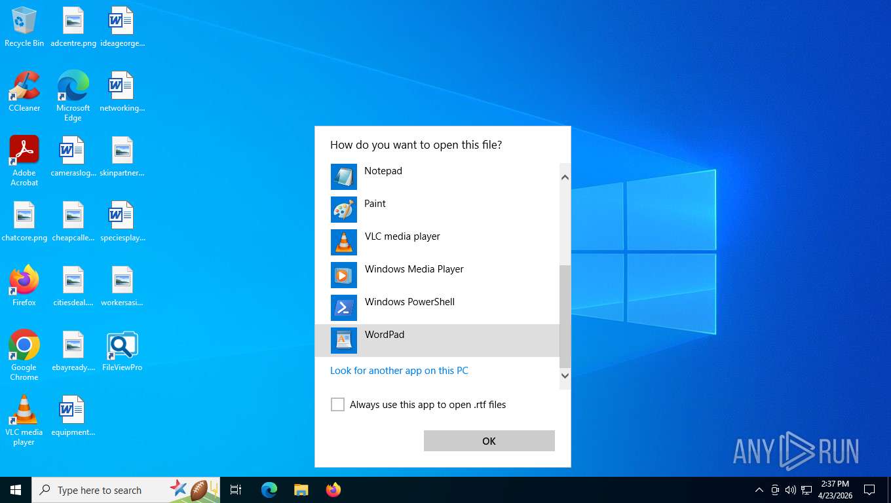Select chatcore.png desktop file

[x=24, y=222]
